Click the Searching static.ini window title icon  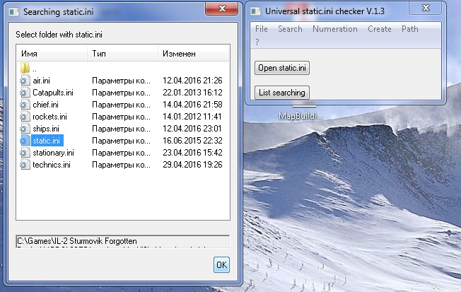pyautogui.click(x=14, y=12)
